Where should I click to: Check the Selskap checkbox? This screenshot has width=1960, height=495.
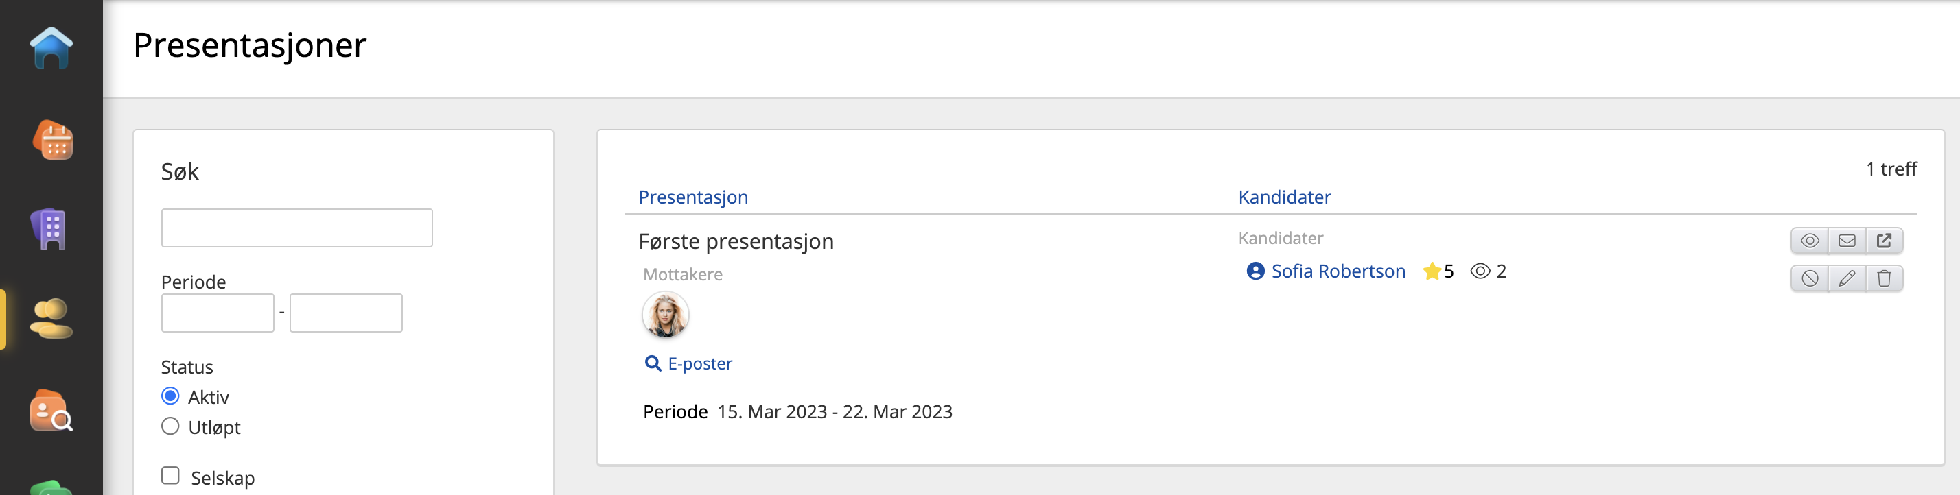[x=170, y=475]
